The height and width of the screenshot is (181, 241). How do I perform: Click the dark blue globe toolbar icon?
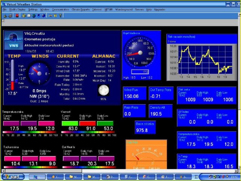pos(44,16)
